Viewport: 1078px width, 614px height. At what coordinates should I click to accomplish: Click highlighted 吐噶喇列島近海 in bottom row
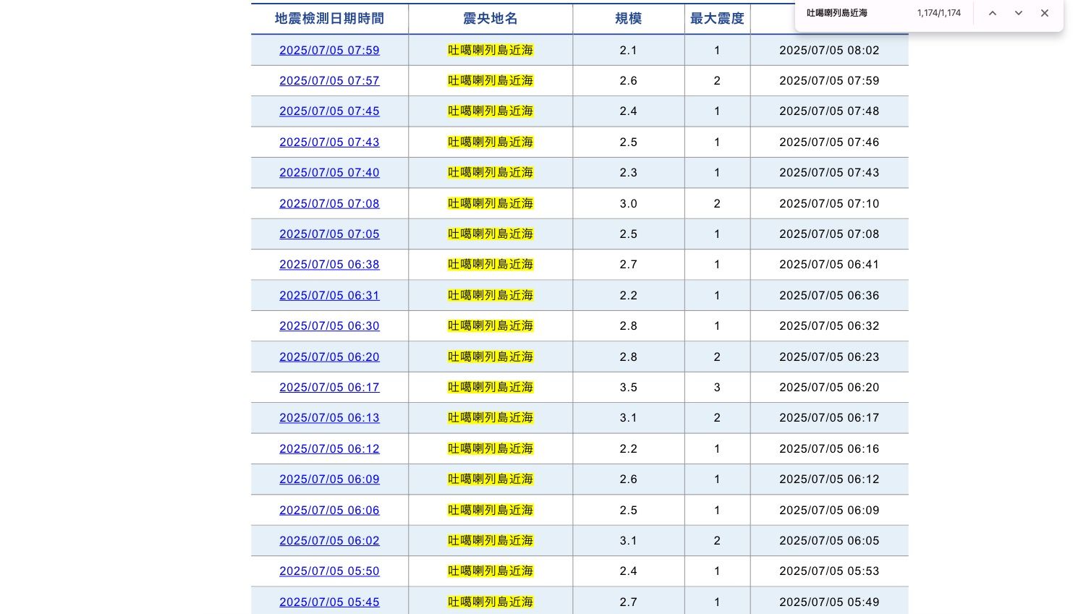(491, 602)
